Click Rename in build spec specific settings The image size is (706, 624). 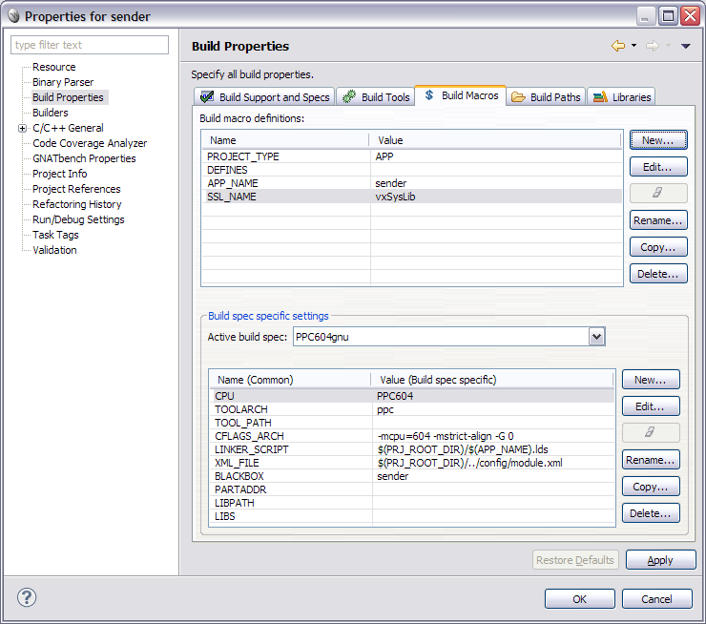click(x=650, y=460)
